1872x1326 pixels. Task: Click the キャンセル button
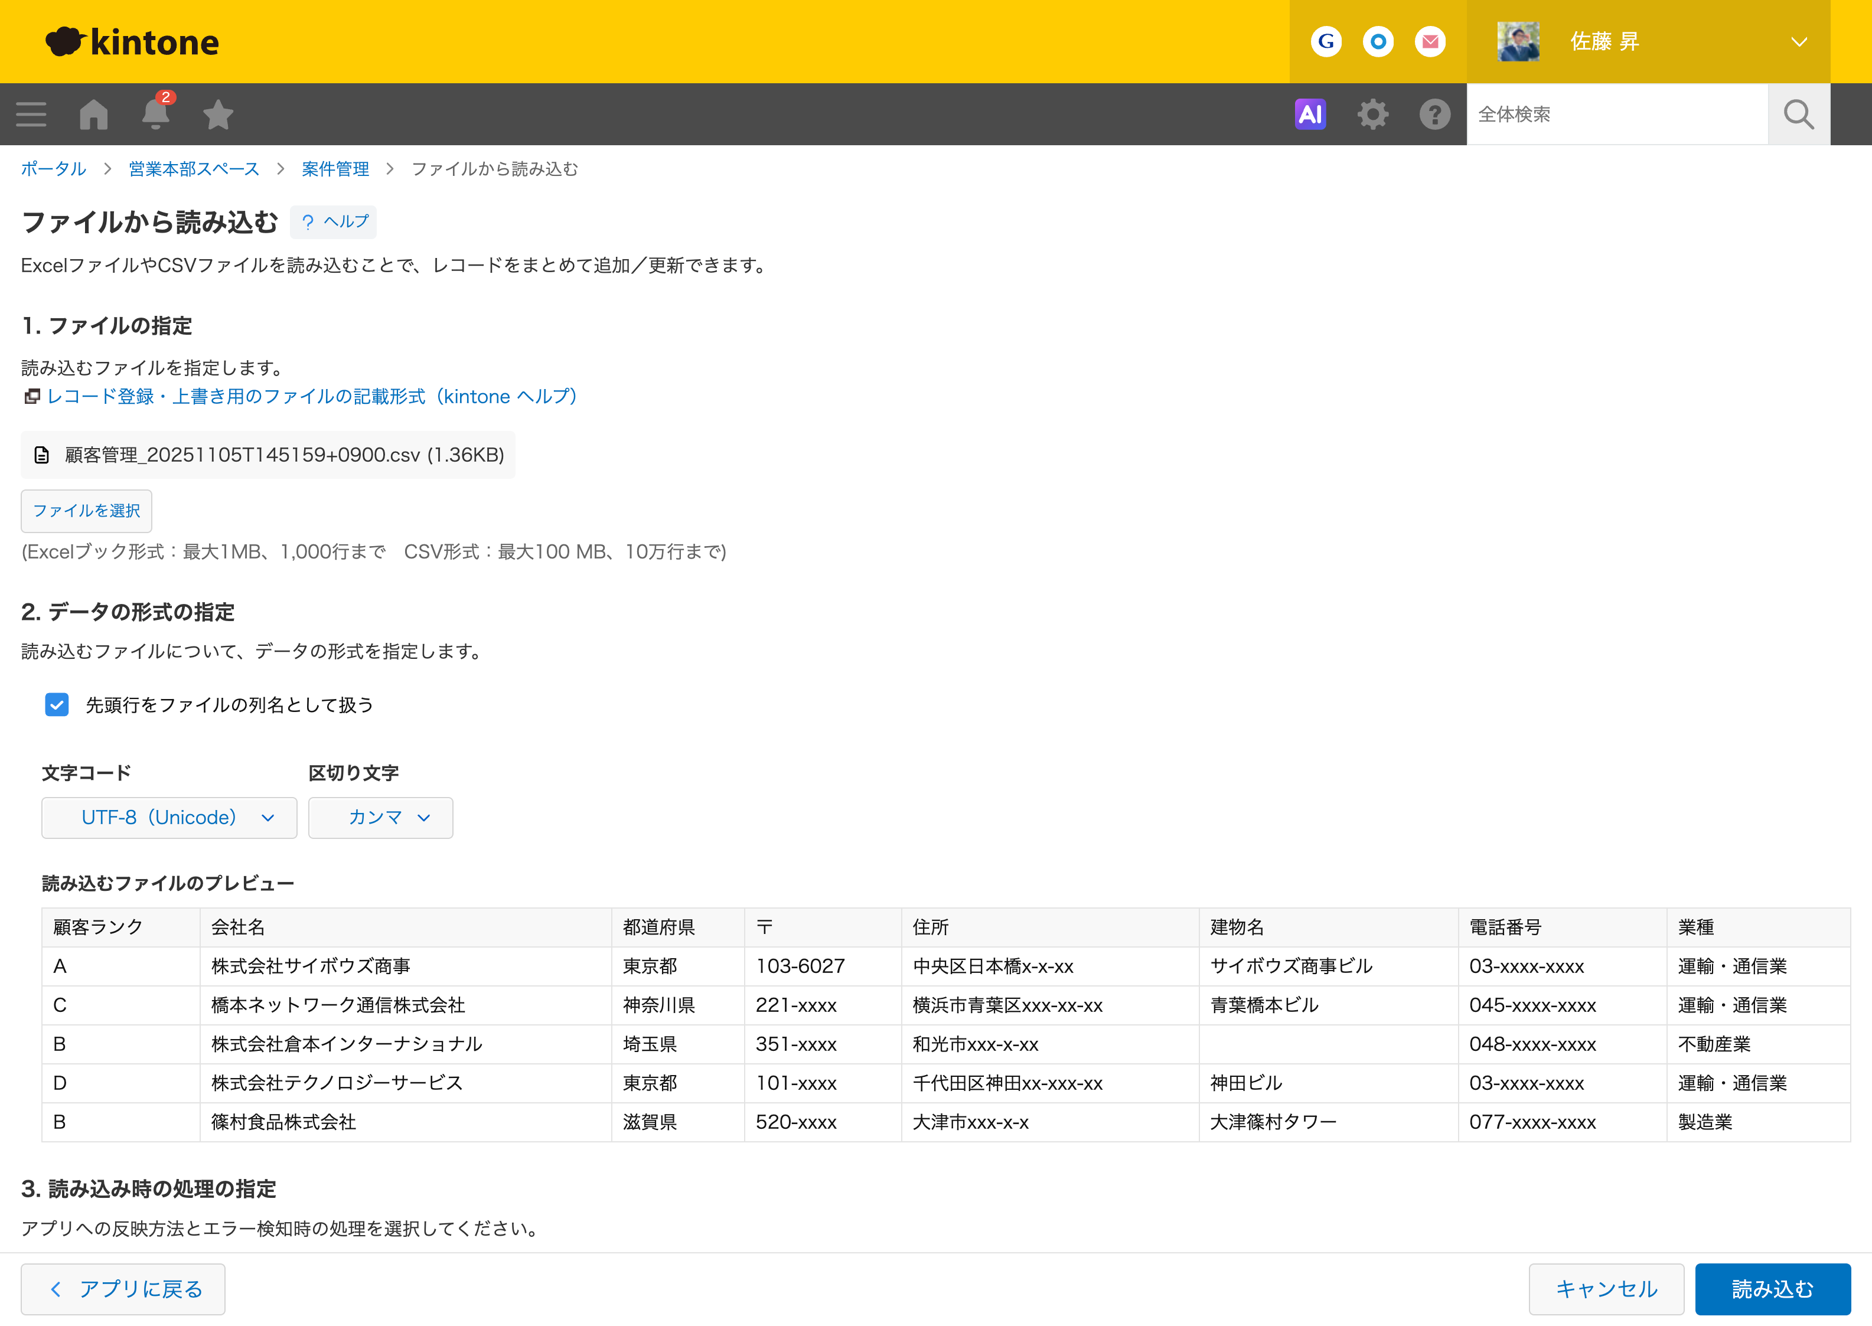[1605, 1288]
